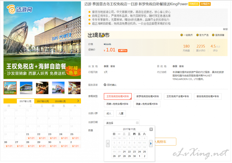
Task: Click the main King Power product image
Action: pyautogui.click(x=42, y=40)
